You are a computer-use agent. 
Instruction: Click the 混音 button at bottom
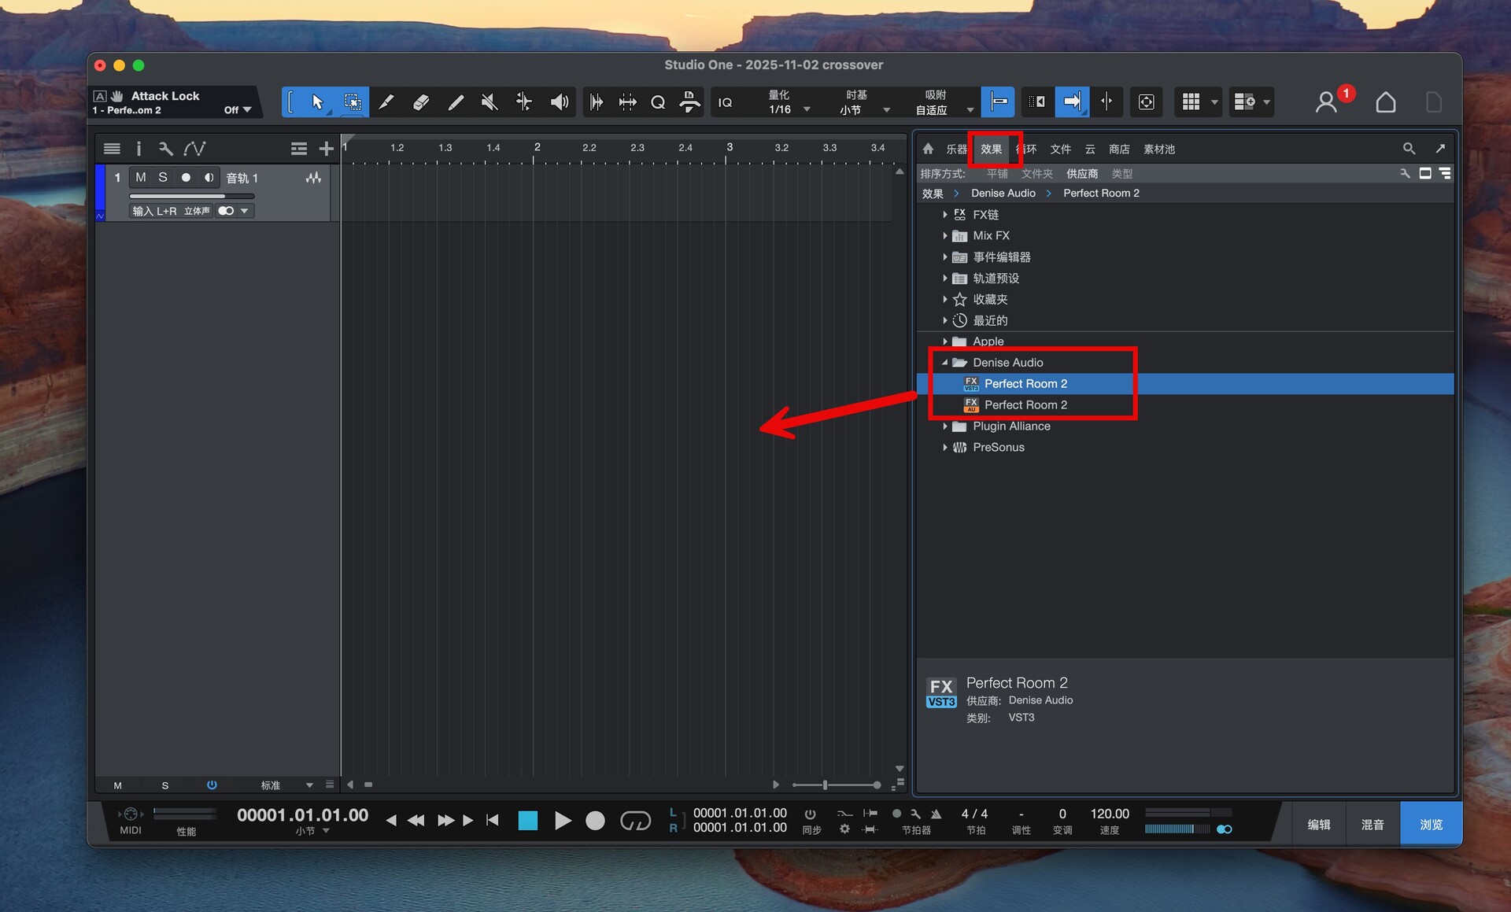point(1372,824)
